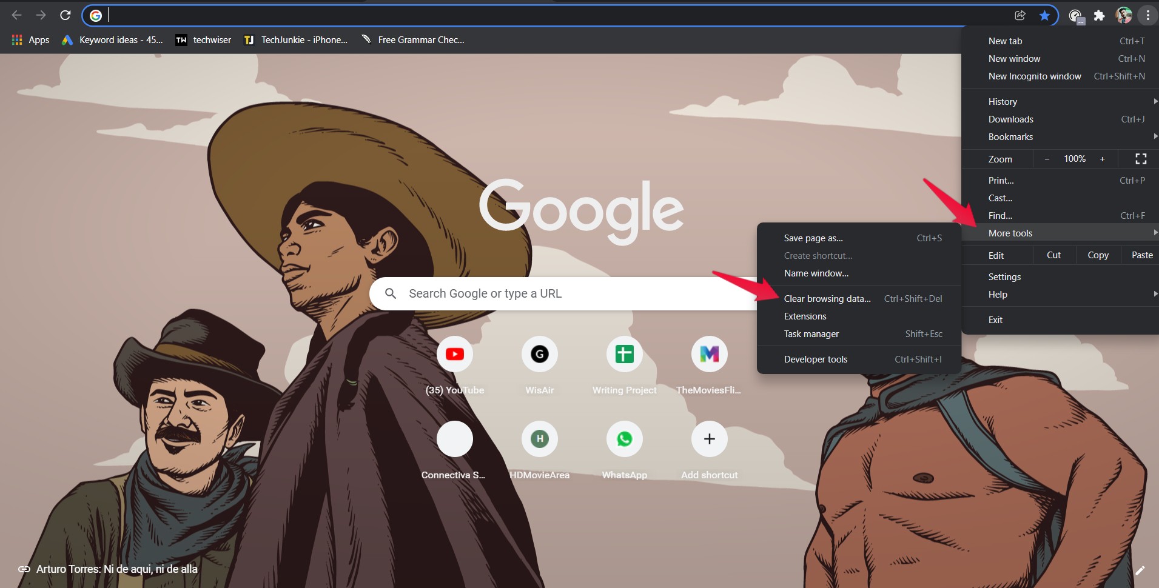Open the Arturo Torres artwork link
Screen dimensions: 1159x588
pos(108,569)
